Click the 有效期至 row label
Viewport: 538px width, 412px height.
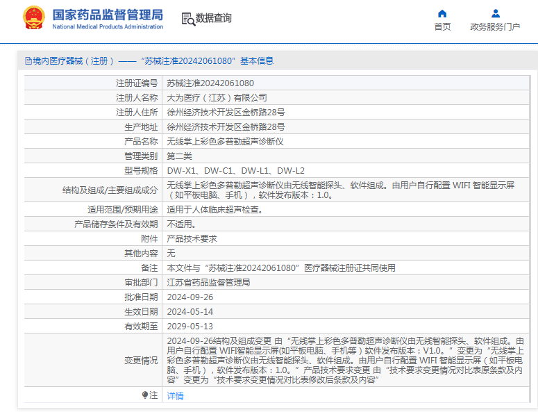pyautogui.click(x=141, y=326)
